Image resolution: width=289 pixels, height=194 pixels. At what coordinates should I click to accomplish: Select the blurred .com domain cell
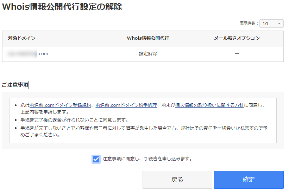[28, 53]
